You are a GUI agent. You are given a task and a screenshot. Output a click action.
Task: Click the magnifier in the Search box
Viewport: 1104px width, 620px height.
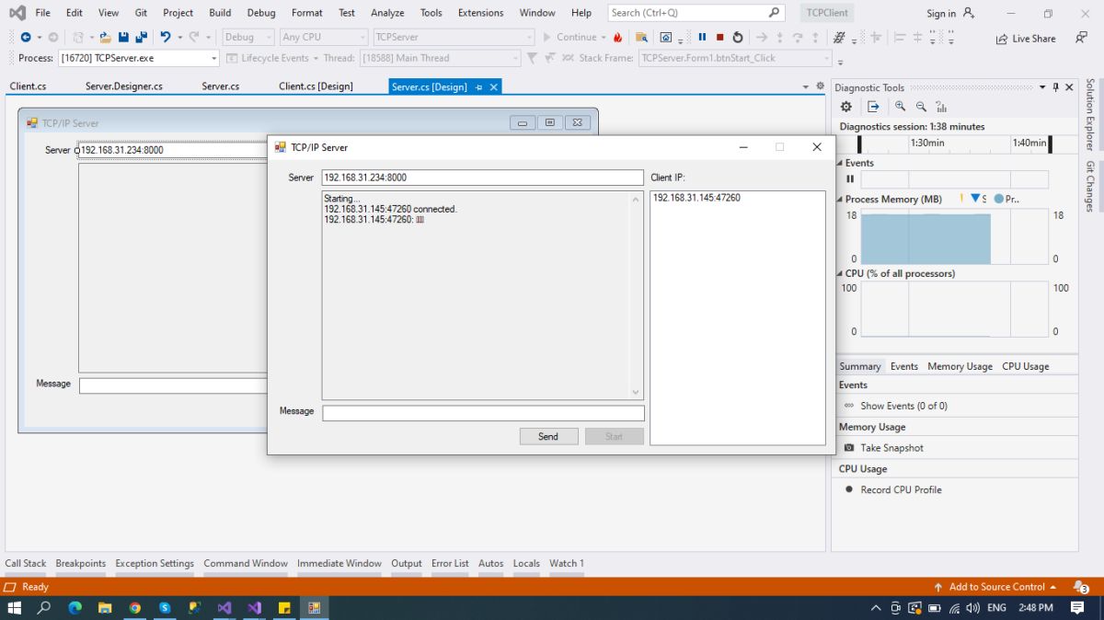pos(774,13)
